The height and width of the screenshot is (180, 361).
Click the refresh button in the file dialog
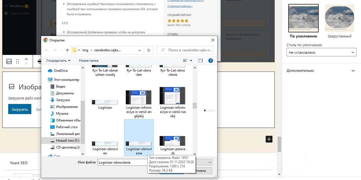tap(149, 50)
